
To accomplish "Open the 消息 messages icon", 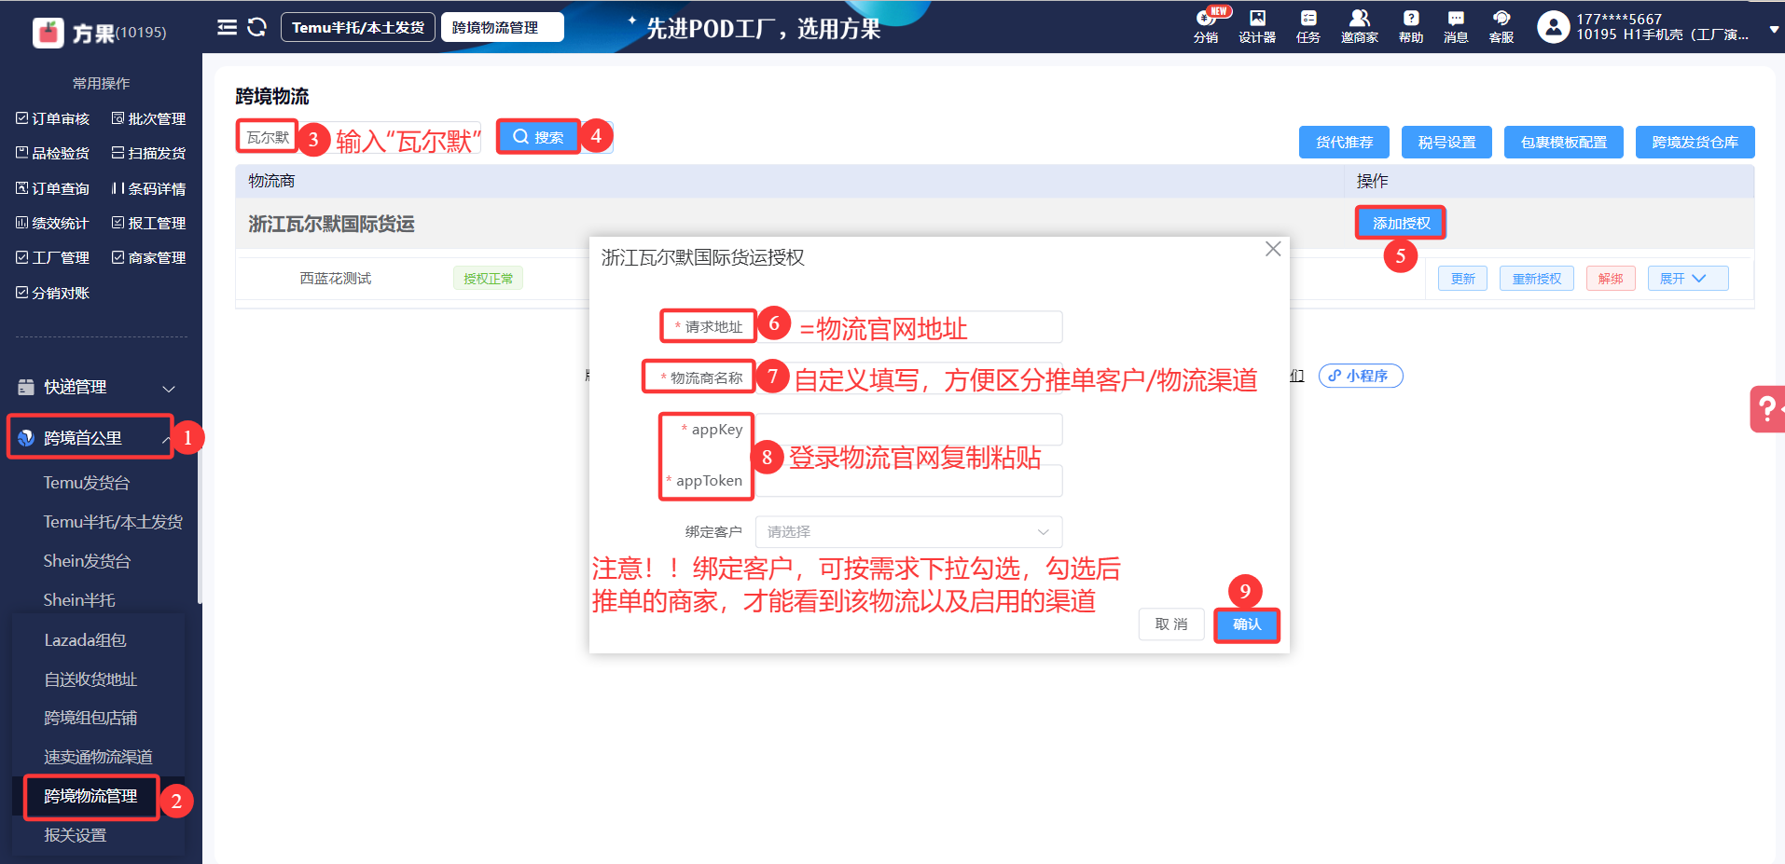I will pyautogui.click(x=1456, y=26).
